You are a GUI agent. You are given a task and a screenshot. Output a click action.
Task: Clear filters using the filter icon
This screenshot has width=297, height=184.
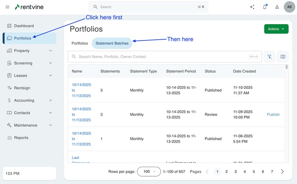click(x=269, y=56)
